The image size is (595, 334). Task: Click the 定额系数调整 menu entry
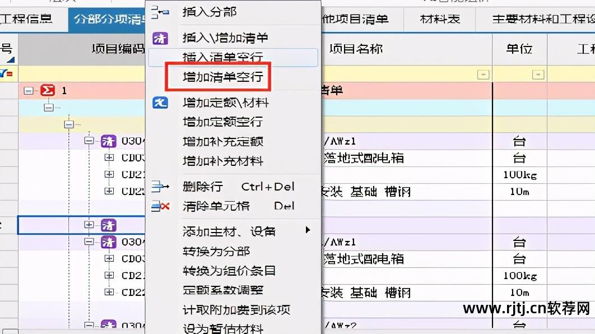pos(223,290)
